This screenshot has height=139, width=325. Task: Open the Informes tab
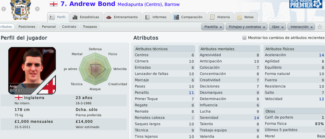pyautogui.click(x=157, y=17)
